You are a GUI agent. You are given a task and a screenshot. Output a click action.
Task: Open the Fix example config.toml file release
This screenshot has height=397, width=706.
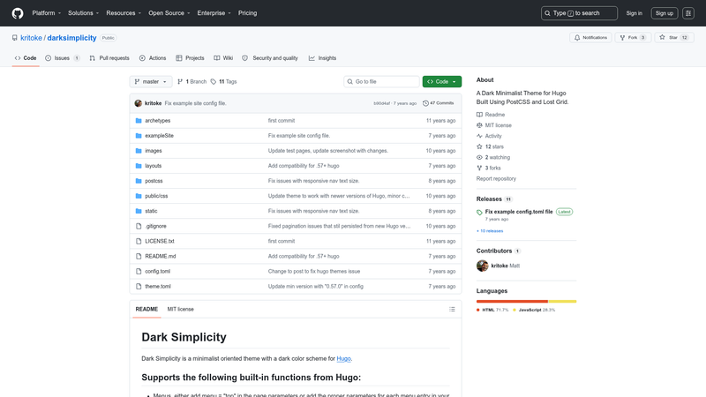[x=519, y=212]
